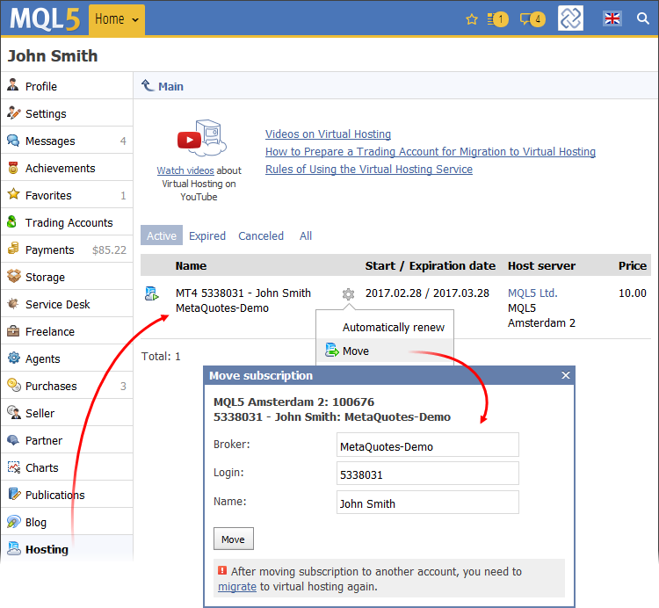Open Agents in the sidebar
Viewport: 659px width, 608px height.
pos(67,358)
